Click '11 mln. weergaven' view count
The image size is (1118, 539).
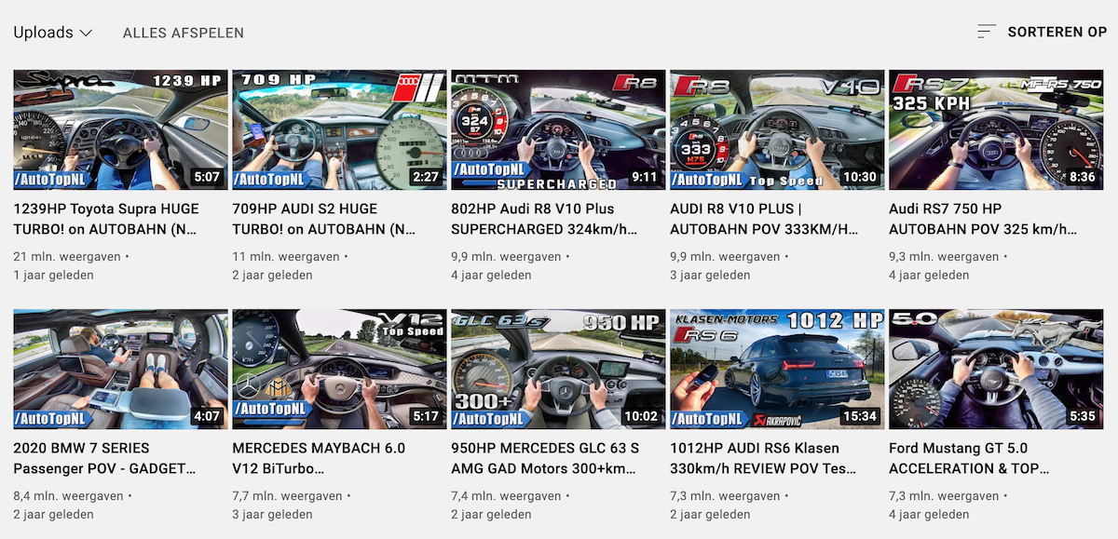(x=285, y=257)
